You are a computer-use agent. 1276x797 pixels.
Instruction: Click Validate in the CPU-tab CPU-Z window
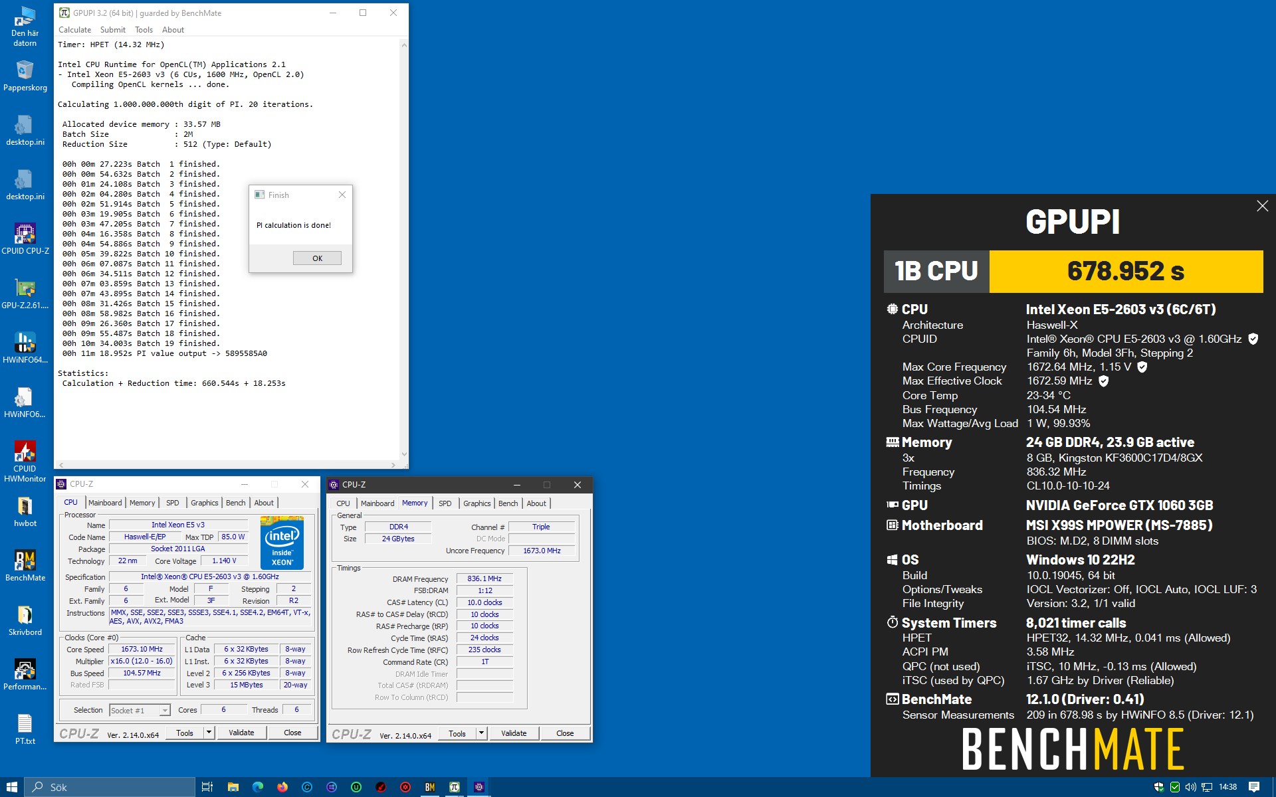[241, 733]
